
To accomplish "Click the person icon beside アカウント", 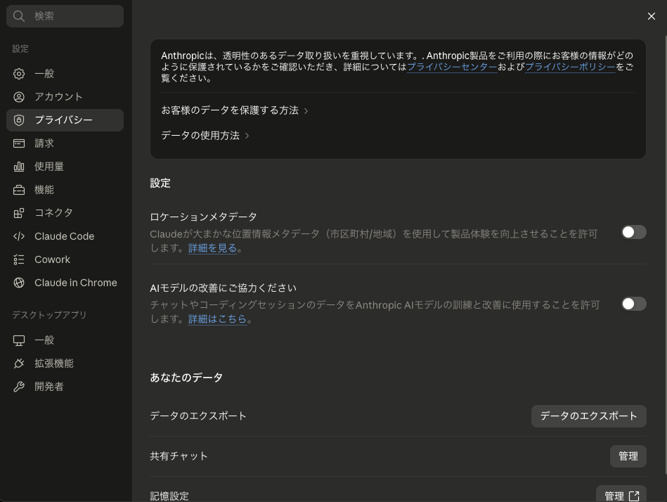I will pos(19,97).
